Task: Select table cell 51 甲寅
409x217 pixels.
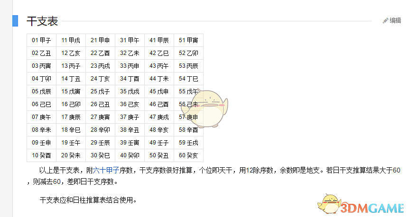Action: [x=188, y=40]
